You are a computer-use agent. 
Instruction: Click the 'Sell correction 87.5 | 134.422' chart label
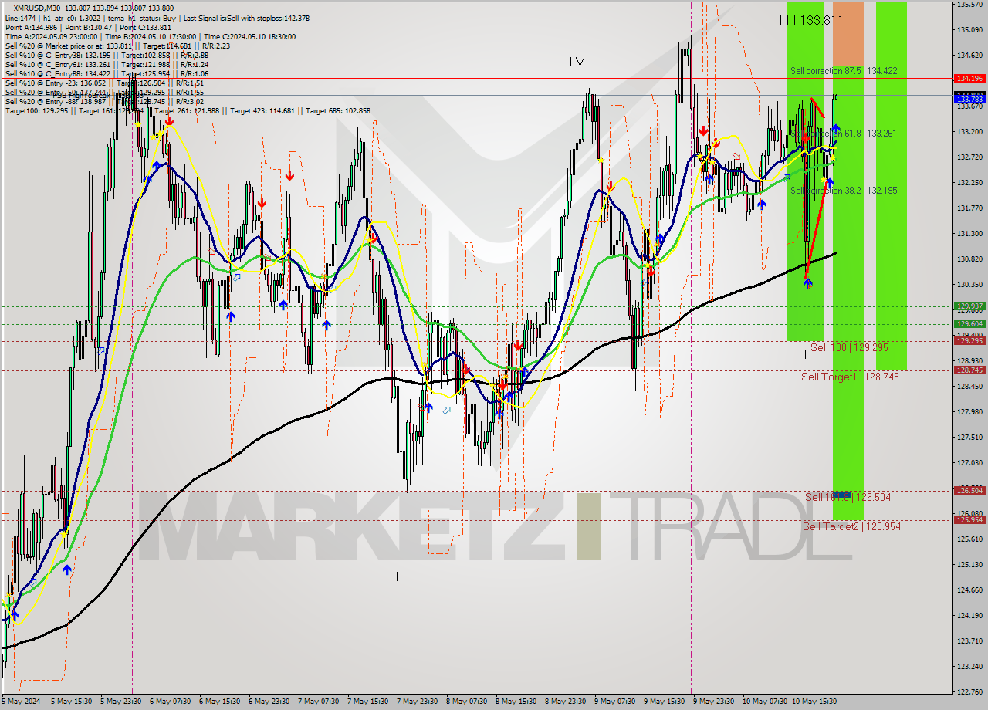[844, 71]
